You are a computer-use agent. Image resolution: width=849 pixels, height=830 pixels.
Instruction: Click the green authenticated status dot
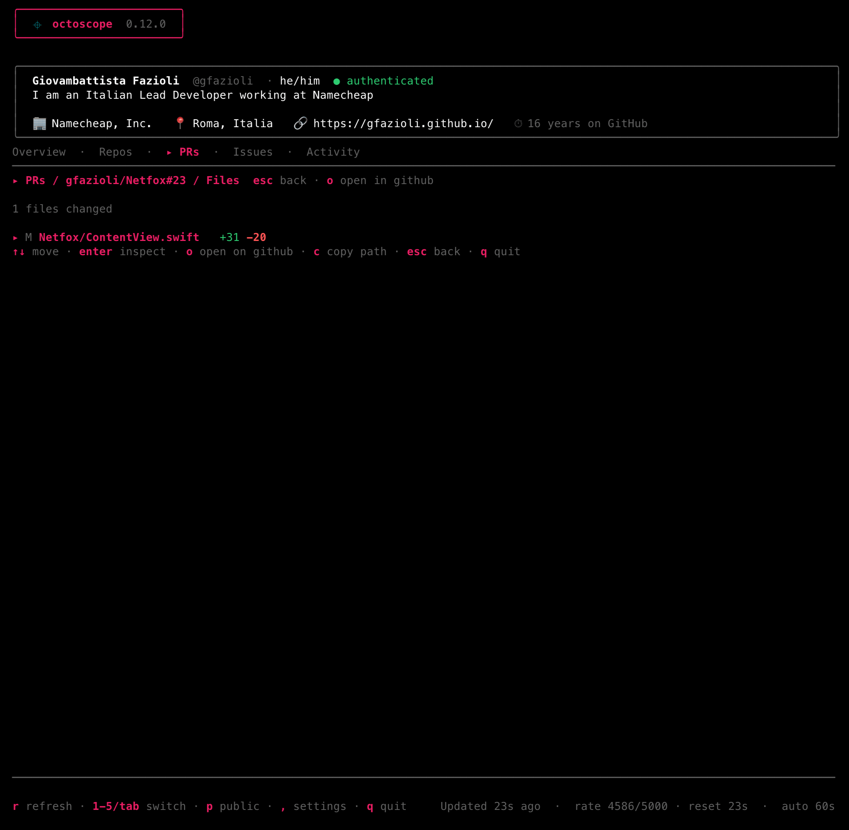click(336, 82)
